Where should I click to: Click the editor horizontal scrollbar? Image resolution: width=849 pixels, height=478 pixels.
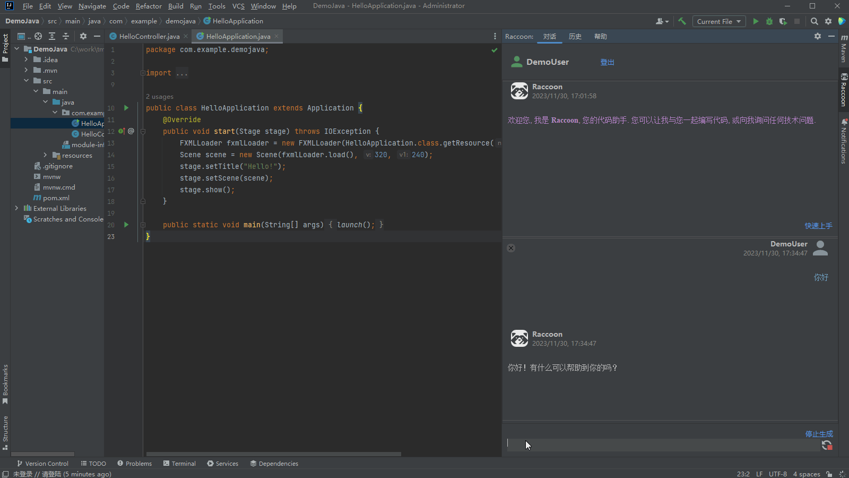pos(274,454)
